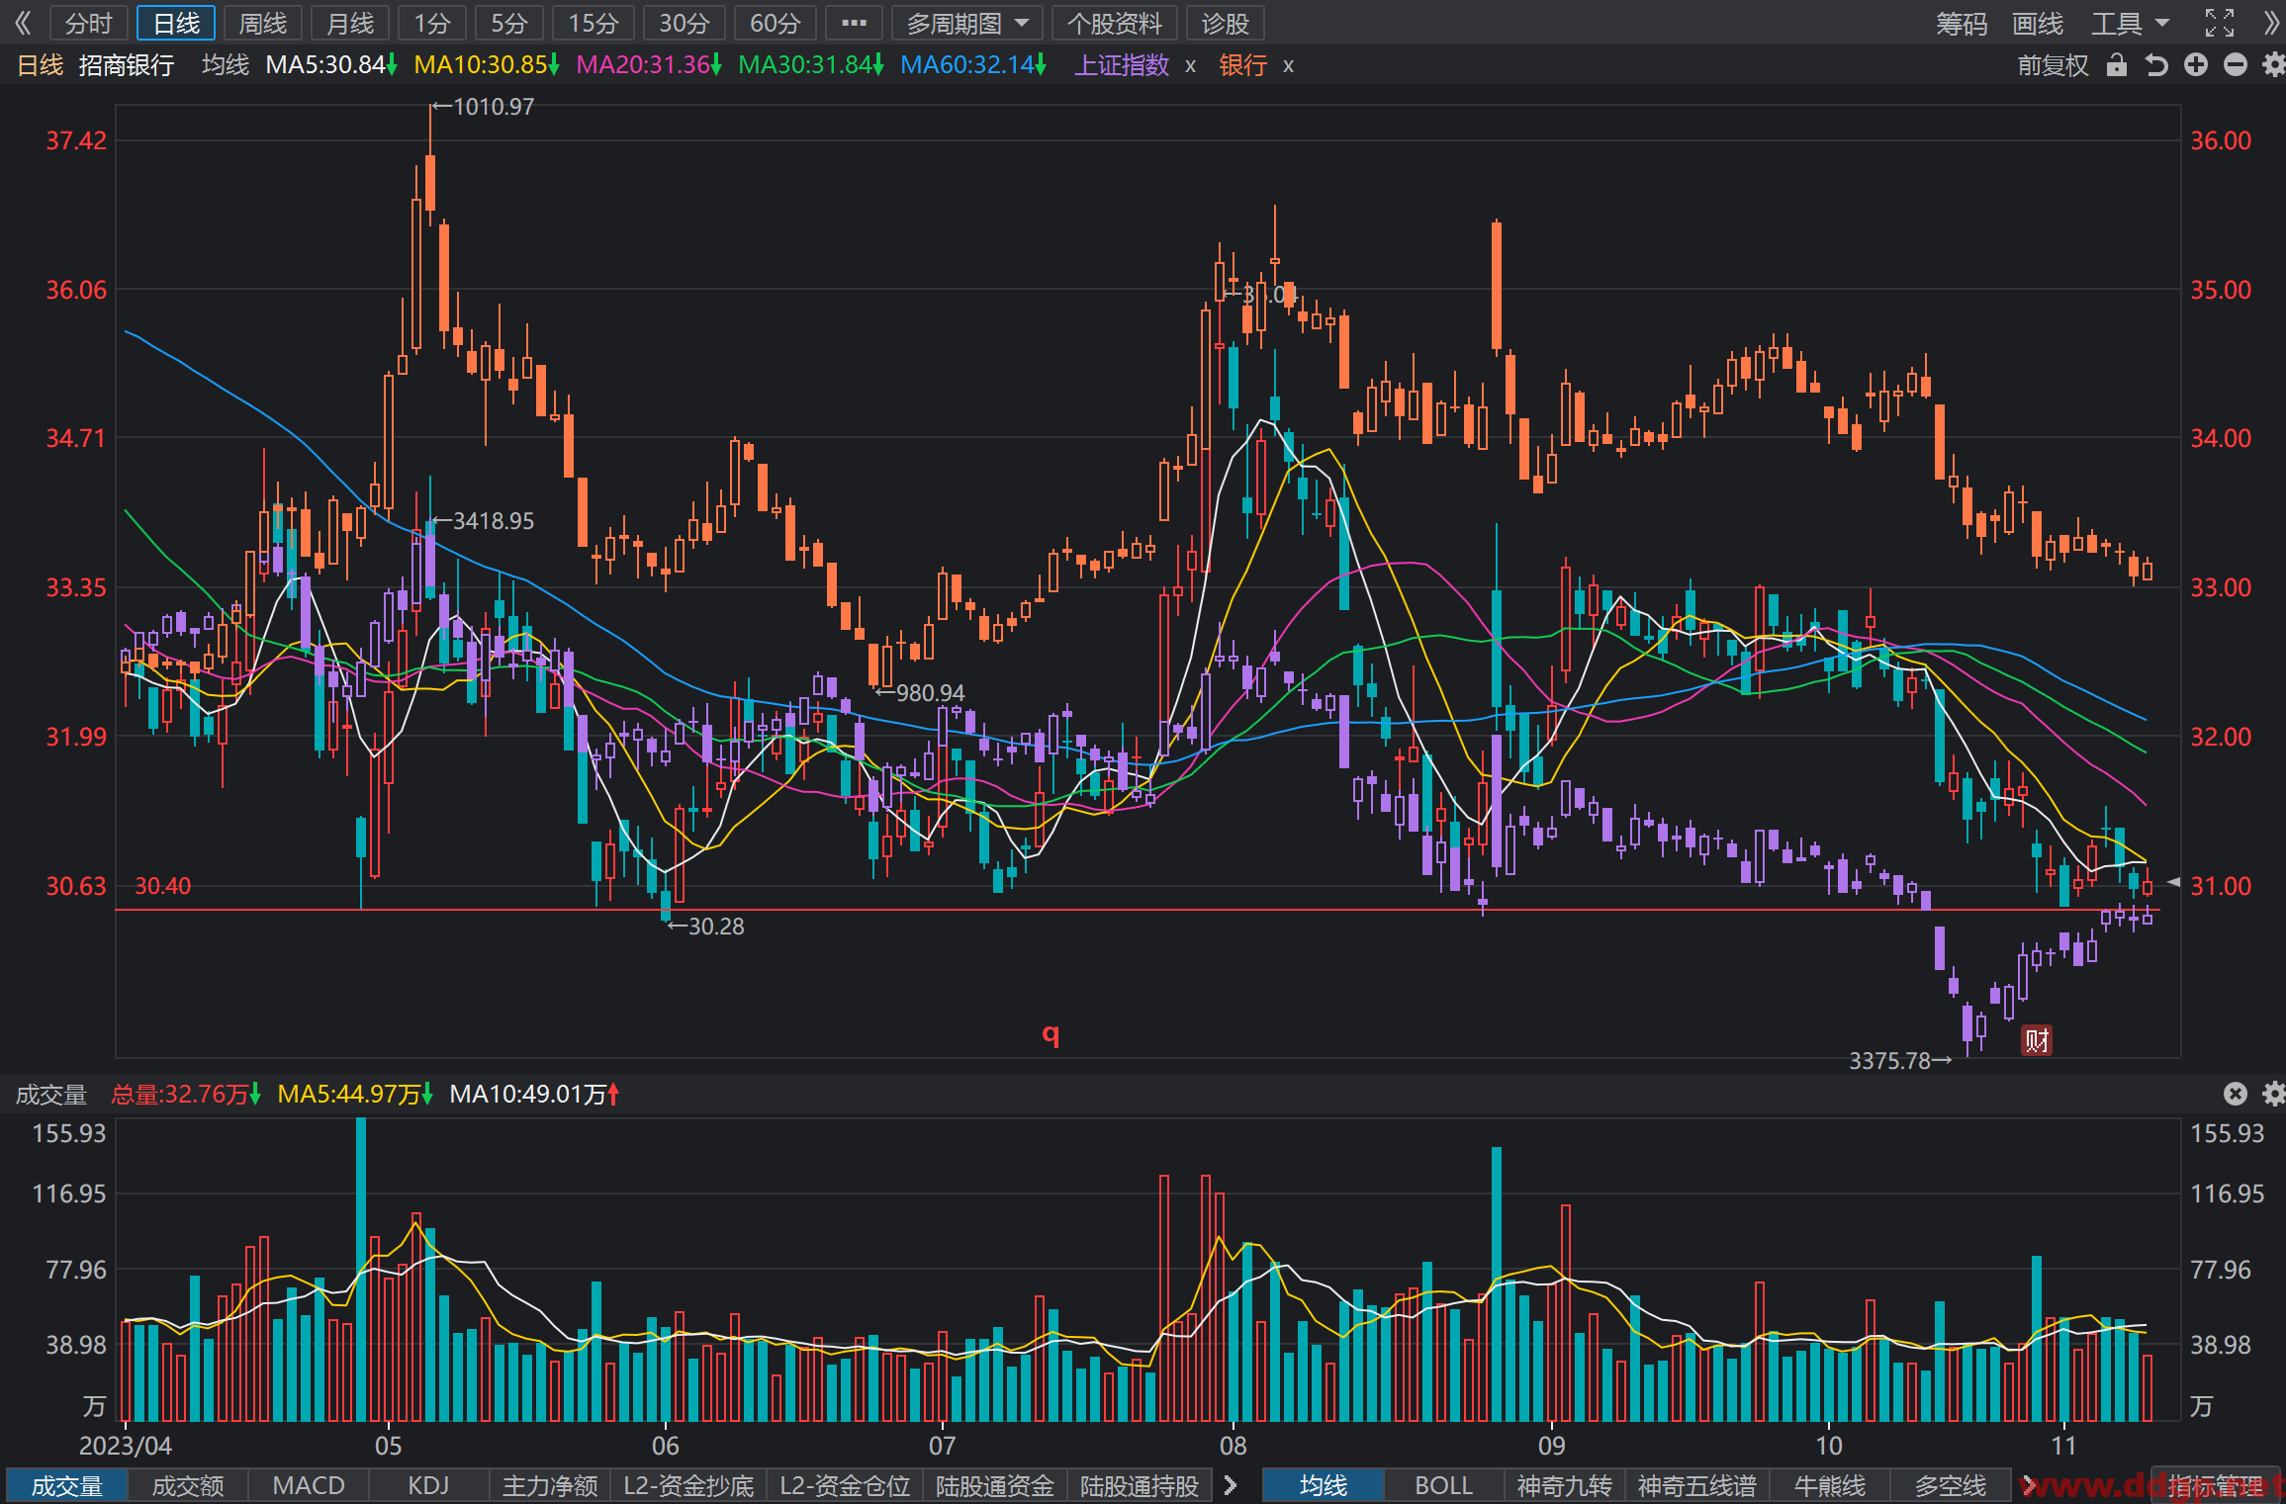Click the undo arrow icon in chart toolbar

click(x=2156, y=65)
